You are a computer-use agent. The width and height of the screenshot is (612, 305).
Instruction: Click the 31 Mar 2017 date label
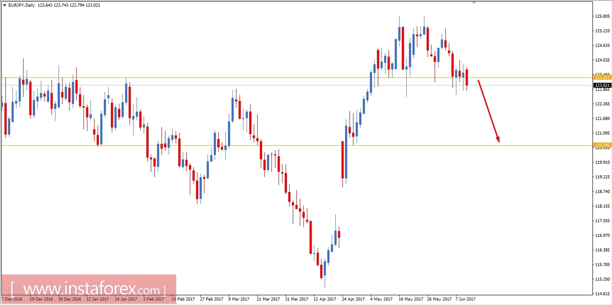click(296, 299)
